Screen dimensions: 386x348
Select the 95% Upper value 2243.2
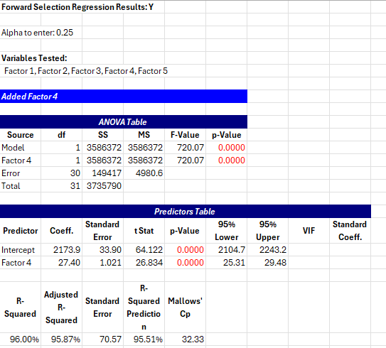click(x=267, y=250)
